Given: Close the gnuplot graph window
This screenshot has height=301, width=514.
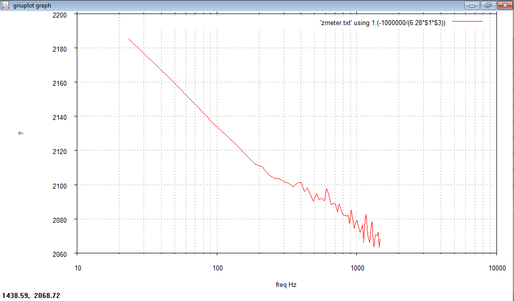Looking at the screenshot, I should coord(505,6).
